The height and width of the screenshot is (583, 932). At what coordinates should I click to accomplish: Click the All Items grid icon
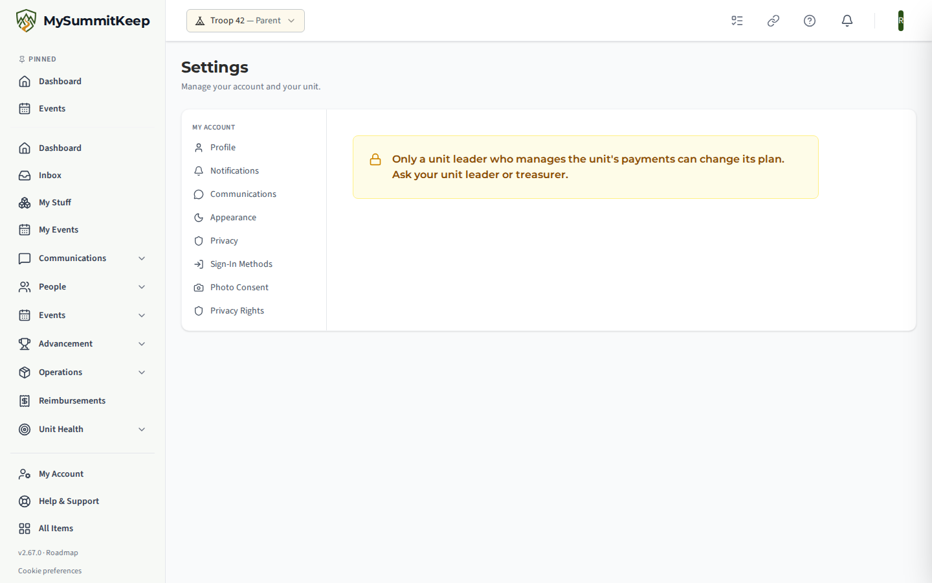pos(25,529)
